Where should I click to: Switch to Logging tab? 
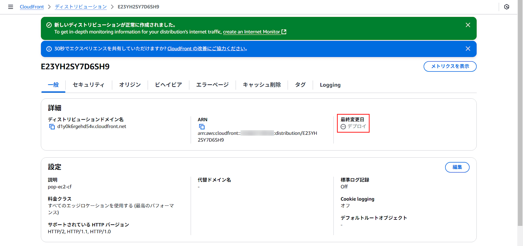pos(330,85)
